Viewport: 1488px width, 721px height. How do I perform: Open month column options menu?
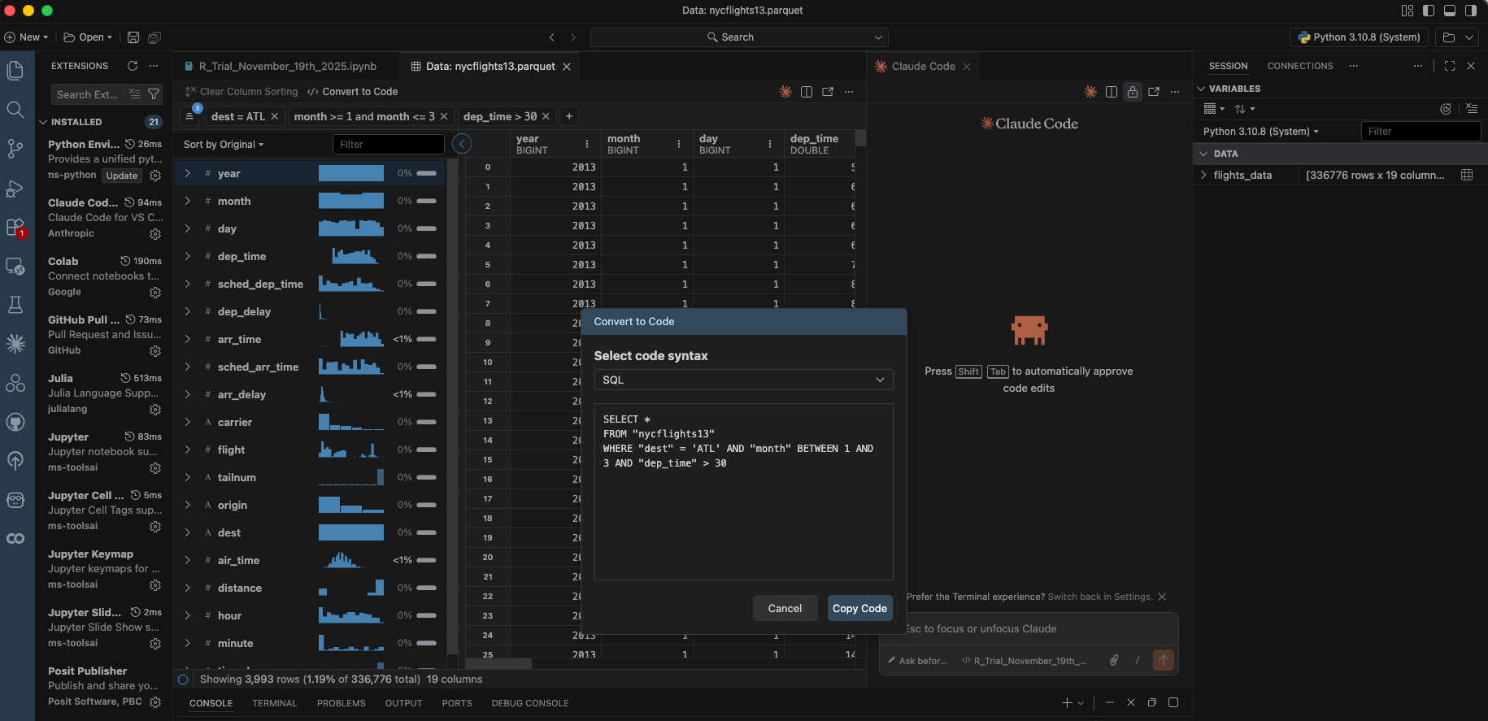[679, 144]
